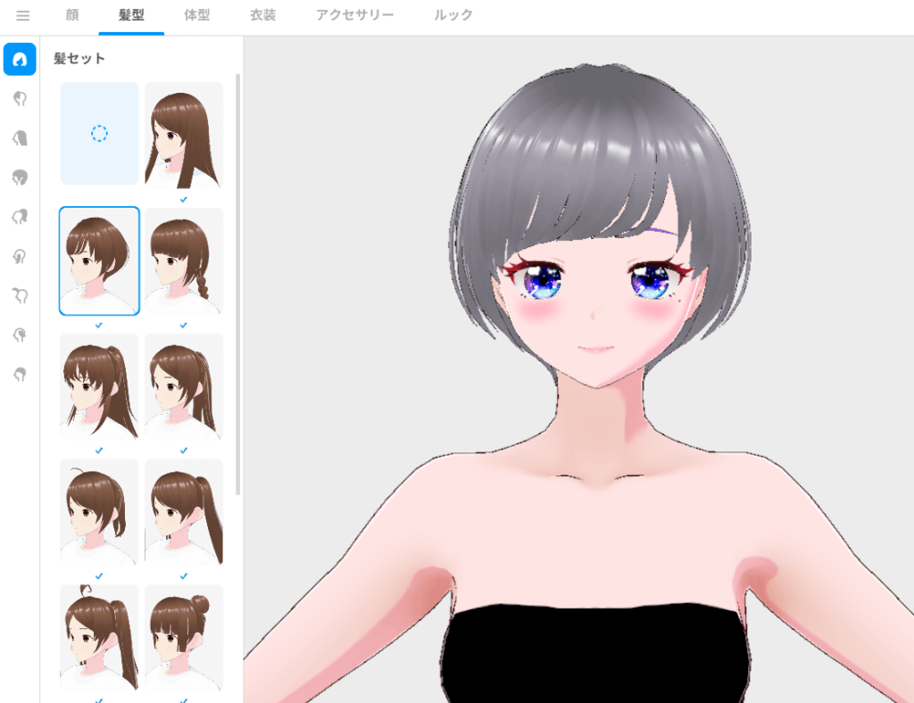
Task: Click the 髪セット panel heading
Action: pyautogui.click(x=79, y=58)
